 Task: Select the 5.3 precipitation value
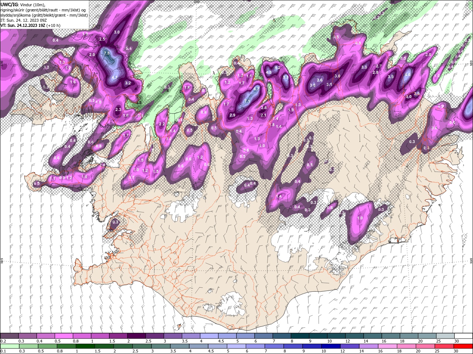(286, 77)
